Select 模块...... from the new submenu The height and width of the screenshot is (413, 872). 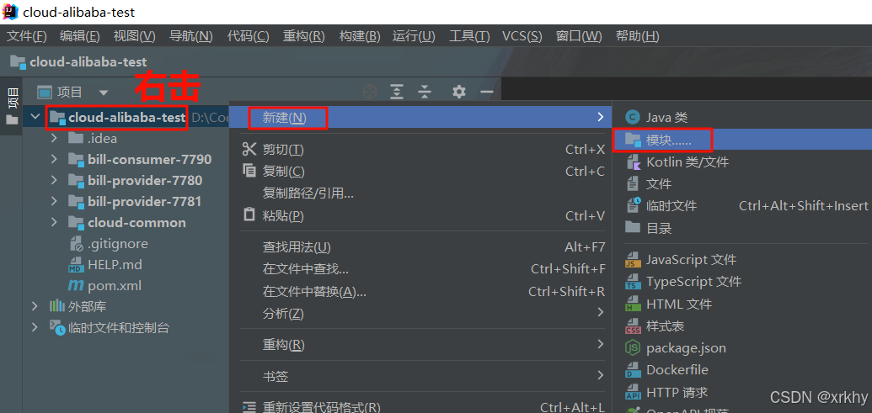tap(742, 140)
